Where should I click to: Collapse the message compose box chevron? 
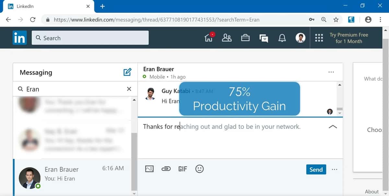click(x=333, y=127)
